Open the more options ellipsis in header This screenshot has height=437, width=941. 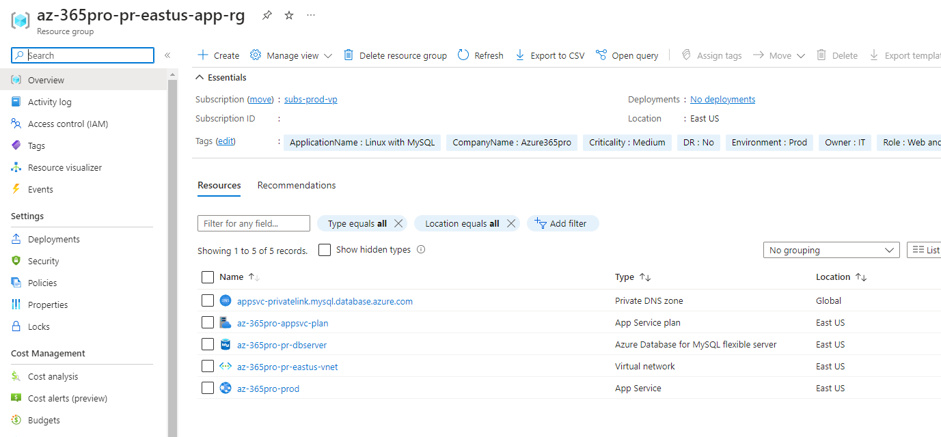[311, 15]
